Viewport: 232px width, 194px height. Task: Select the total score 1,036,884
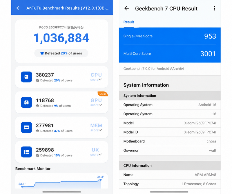coord(61,38)
